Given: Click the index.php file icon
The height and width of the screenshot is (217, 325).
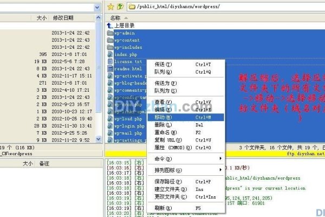Looking at the screenshot, I should tap(110, 55).
